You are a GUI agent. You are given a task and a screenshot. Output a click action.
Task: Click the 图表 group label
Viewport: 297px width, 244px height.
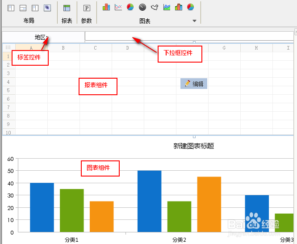(x=145, y=21)
